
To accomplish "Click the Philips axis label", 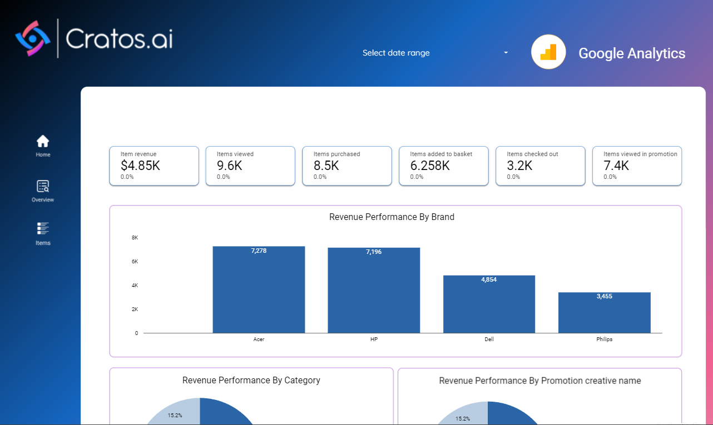I will click(x=605, y=339).
